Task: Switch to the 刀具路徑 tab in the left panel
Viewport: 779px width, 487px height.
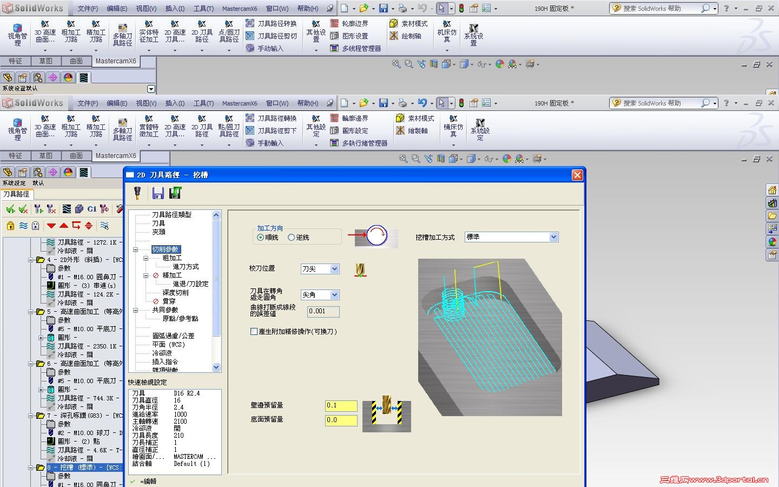Action: 16,194
